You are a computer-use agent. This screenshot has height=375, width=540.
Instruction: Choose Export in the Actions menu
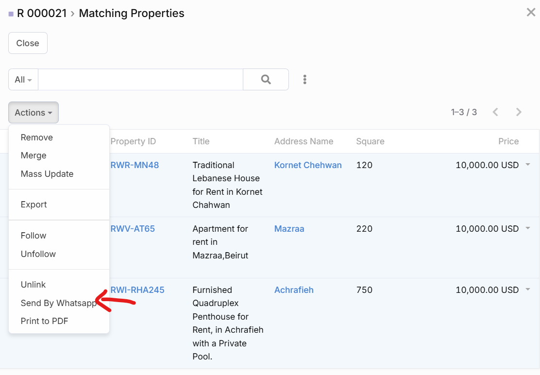pyautogui.click(x=34, y=205)
